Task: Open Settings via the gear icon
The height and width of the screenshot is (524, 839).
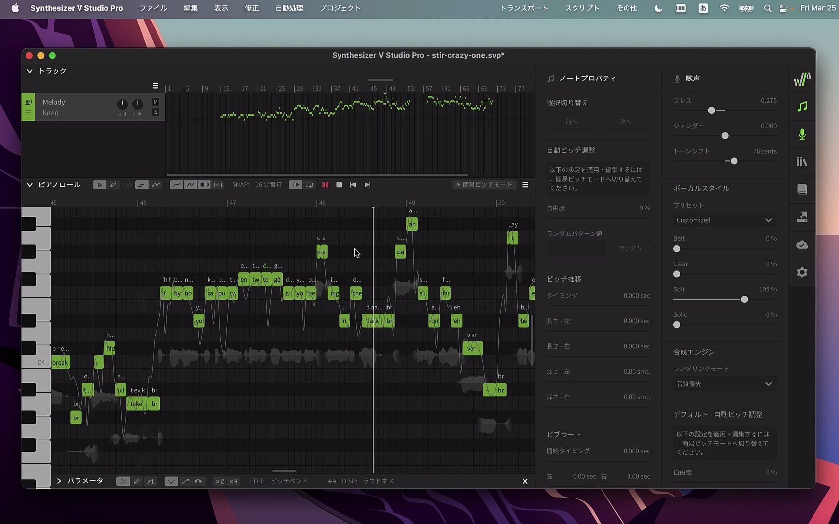Action: point(802,272)
